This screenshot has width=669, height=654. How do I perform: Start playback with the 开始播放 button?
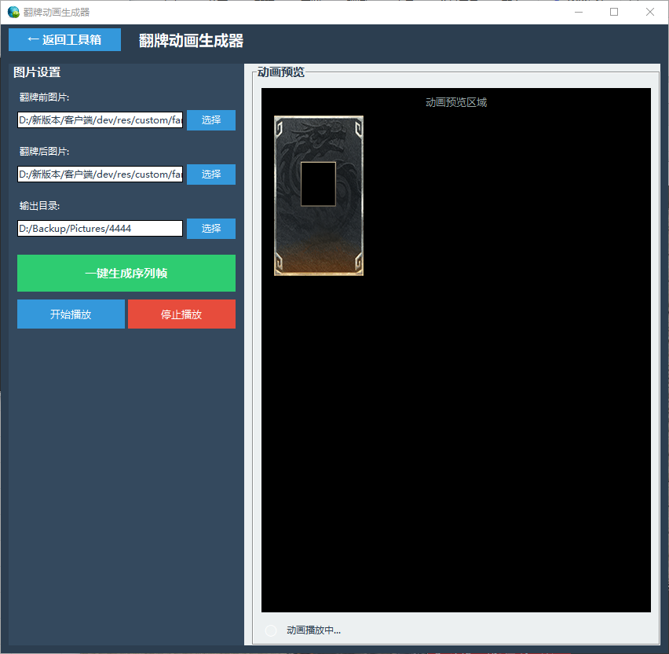click(71, 314)
